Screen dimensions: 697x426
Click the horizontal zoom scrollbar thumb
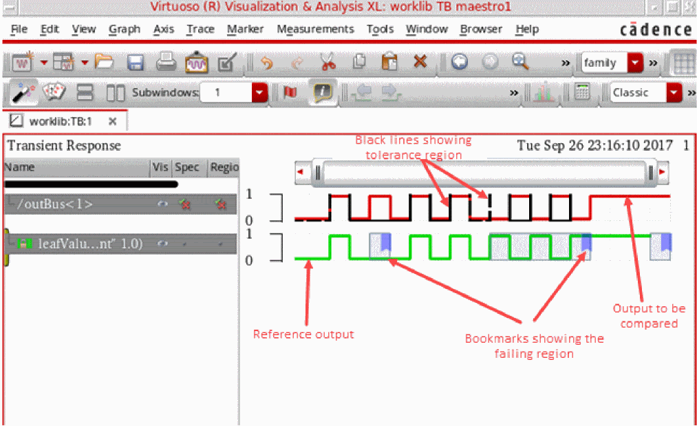(484, 172)
